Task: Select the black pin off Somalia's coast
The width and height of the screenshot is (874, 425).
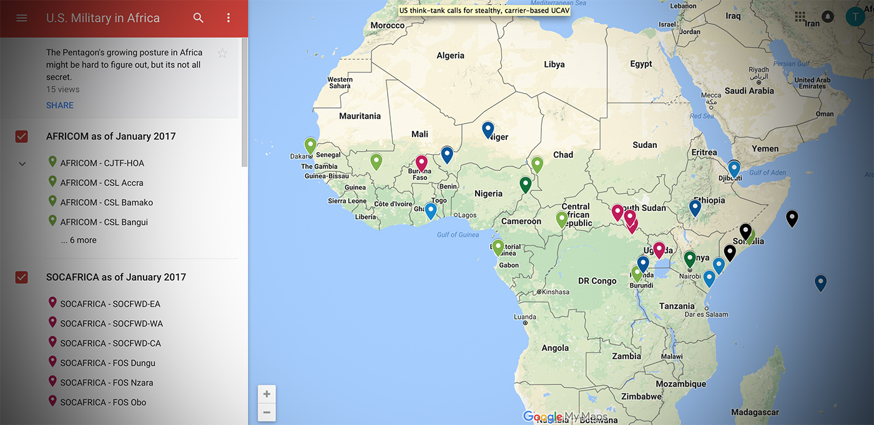Action: point(792,218)
